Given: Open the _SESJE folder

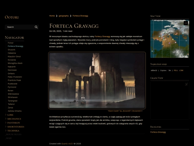Looking at the screenshot, I should [9, 138].
